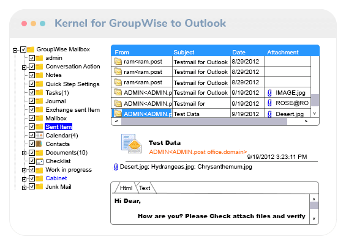Image resolution: width=346 pixels, height=245 pixels.
Task: Click the email list scroll right arrow
Action: pos(306,122)
